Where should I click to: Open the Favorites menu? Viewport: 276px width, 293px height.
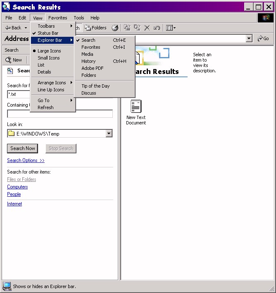pos(57,18)
